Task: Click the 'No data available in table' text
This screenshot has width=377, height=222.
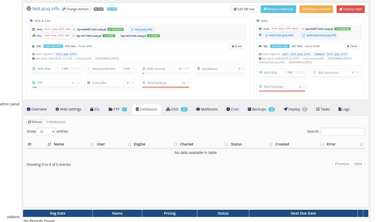Action: [196, 153]
